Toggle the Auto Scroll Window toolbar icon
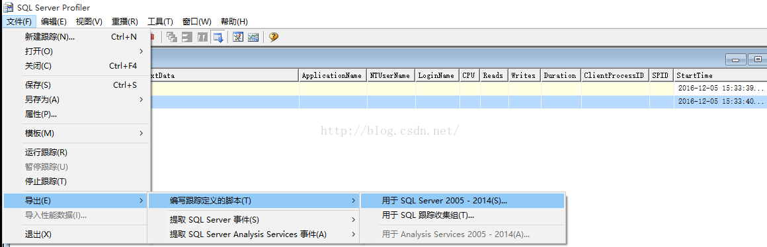This screenshot has height=247, width=767. [x=218, y=37]
